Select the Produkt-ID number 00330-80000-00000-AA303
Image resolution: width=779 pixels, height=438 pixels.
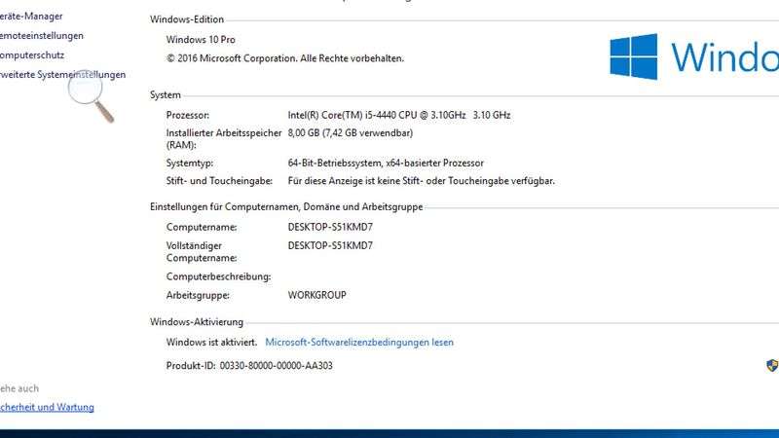click(x=277, y=366)
